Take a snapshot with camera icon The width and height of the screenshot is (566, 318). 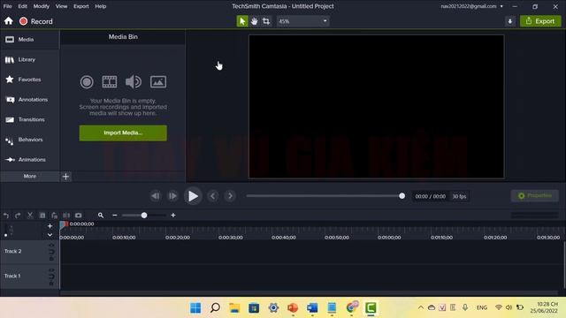(79, 216)
